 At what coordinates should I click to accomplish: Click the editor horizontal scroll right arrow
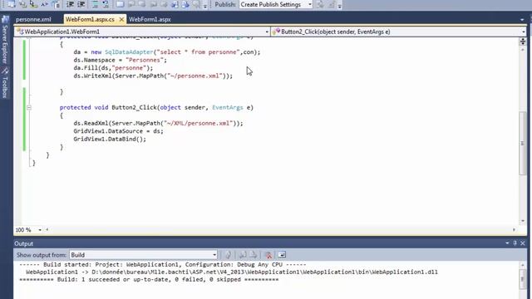[514, 229]
